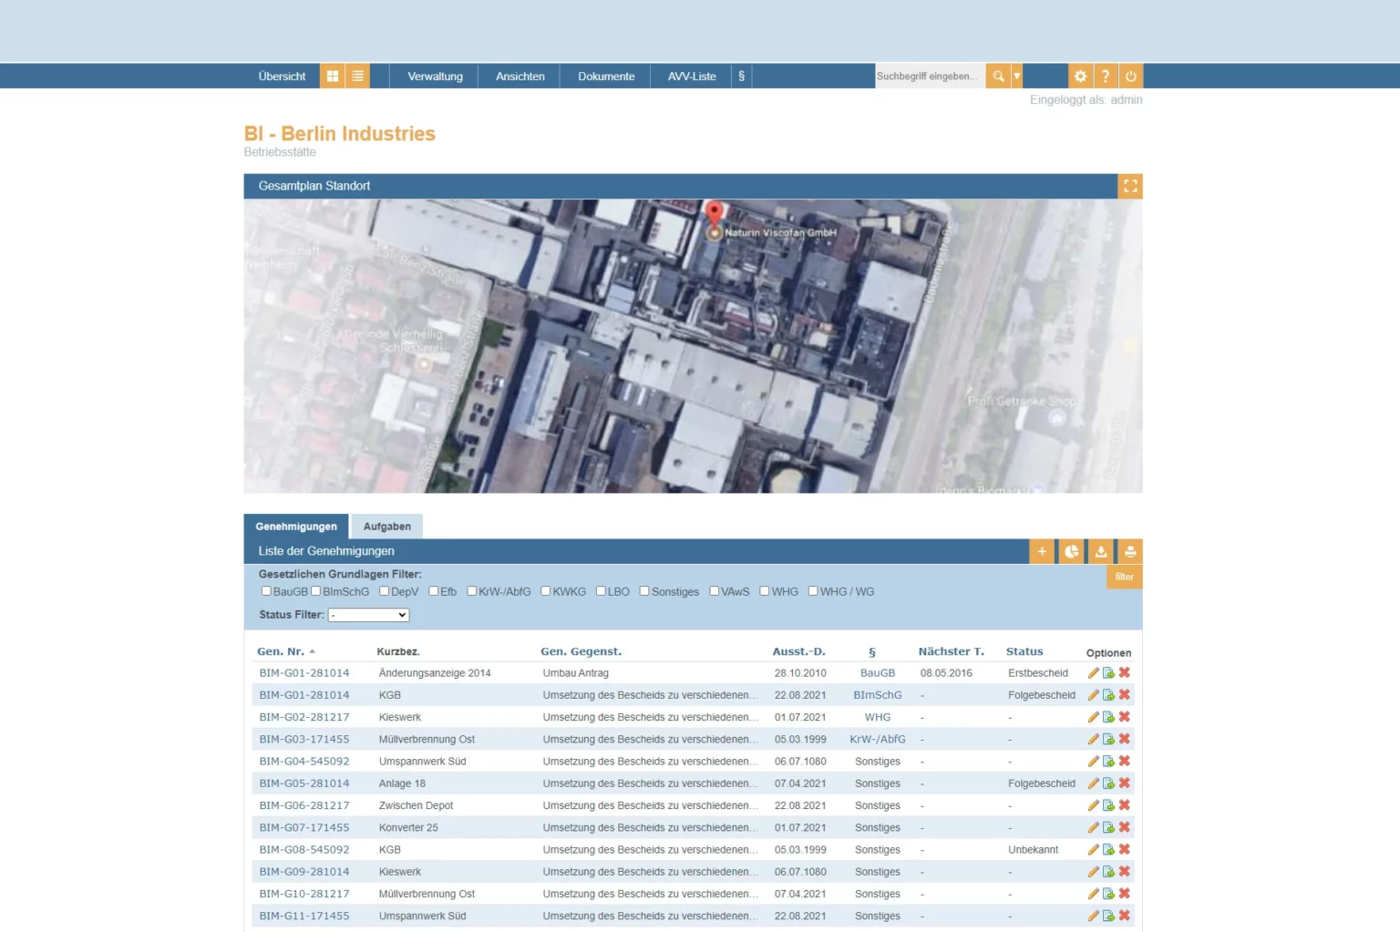
Task: Enable the BauGB filter checkbox
Action: [x=266, y=591]
